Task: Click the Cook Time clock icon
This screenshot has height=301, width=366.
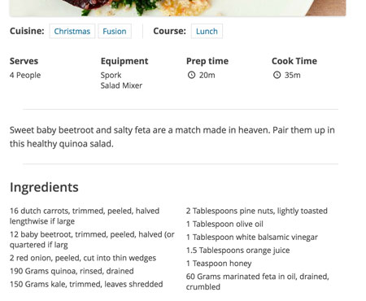Action: pyautogui.click(x=277, y=75)
